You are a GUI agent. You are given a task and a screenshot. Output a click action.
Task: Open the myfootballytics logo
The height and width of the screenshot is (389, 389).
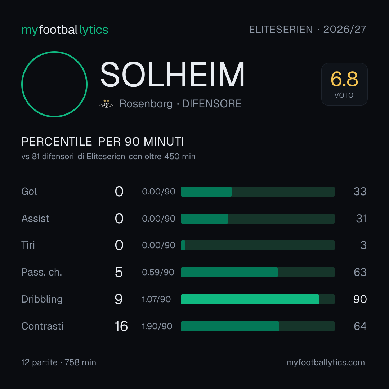(x=65, y=30)
